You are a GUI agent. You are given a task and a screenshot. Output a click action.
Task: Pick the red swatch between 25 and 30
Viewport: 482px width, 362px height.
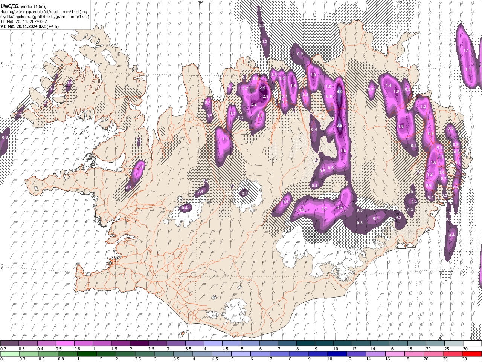(x=452, y=354)
